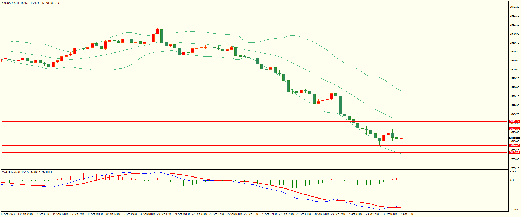Click the 29 Sep 09:00 time label
This screenshot has width=521, height=217.
pyautogui.click(x=339, y=214)
